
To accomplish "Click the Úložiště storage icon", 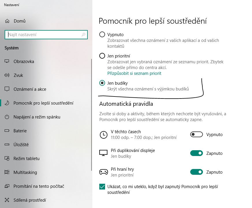I will (x=7, y=145).
